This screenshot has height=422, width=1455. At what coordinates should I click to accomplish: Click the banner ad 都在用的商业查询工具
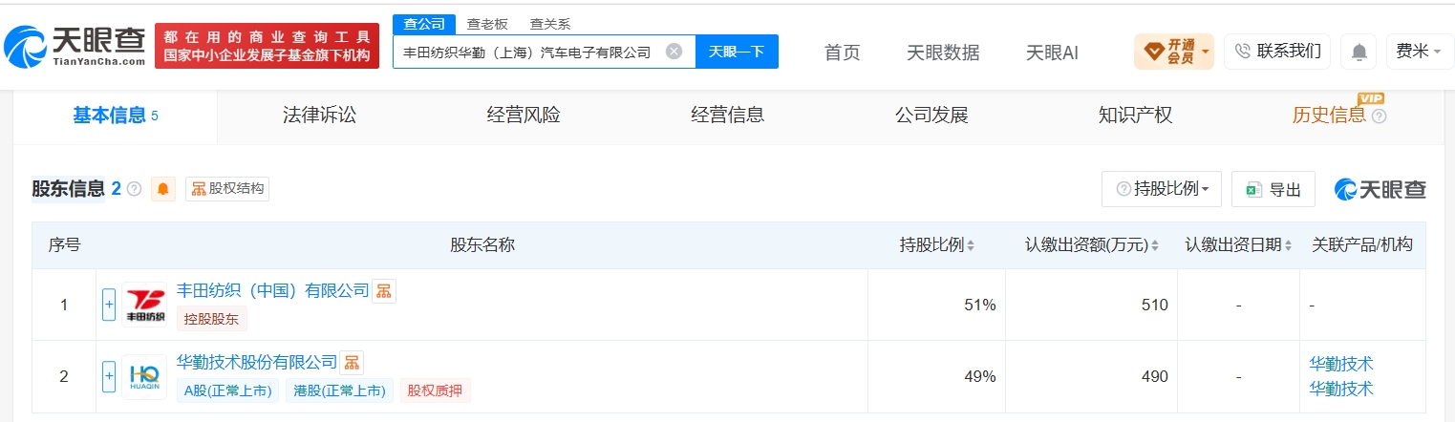coord(267,46)
